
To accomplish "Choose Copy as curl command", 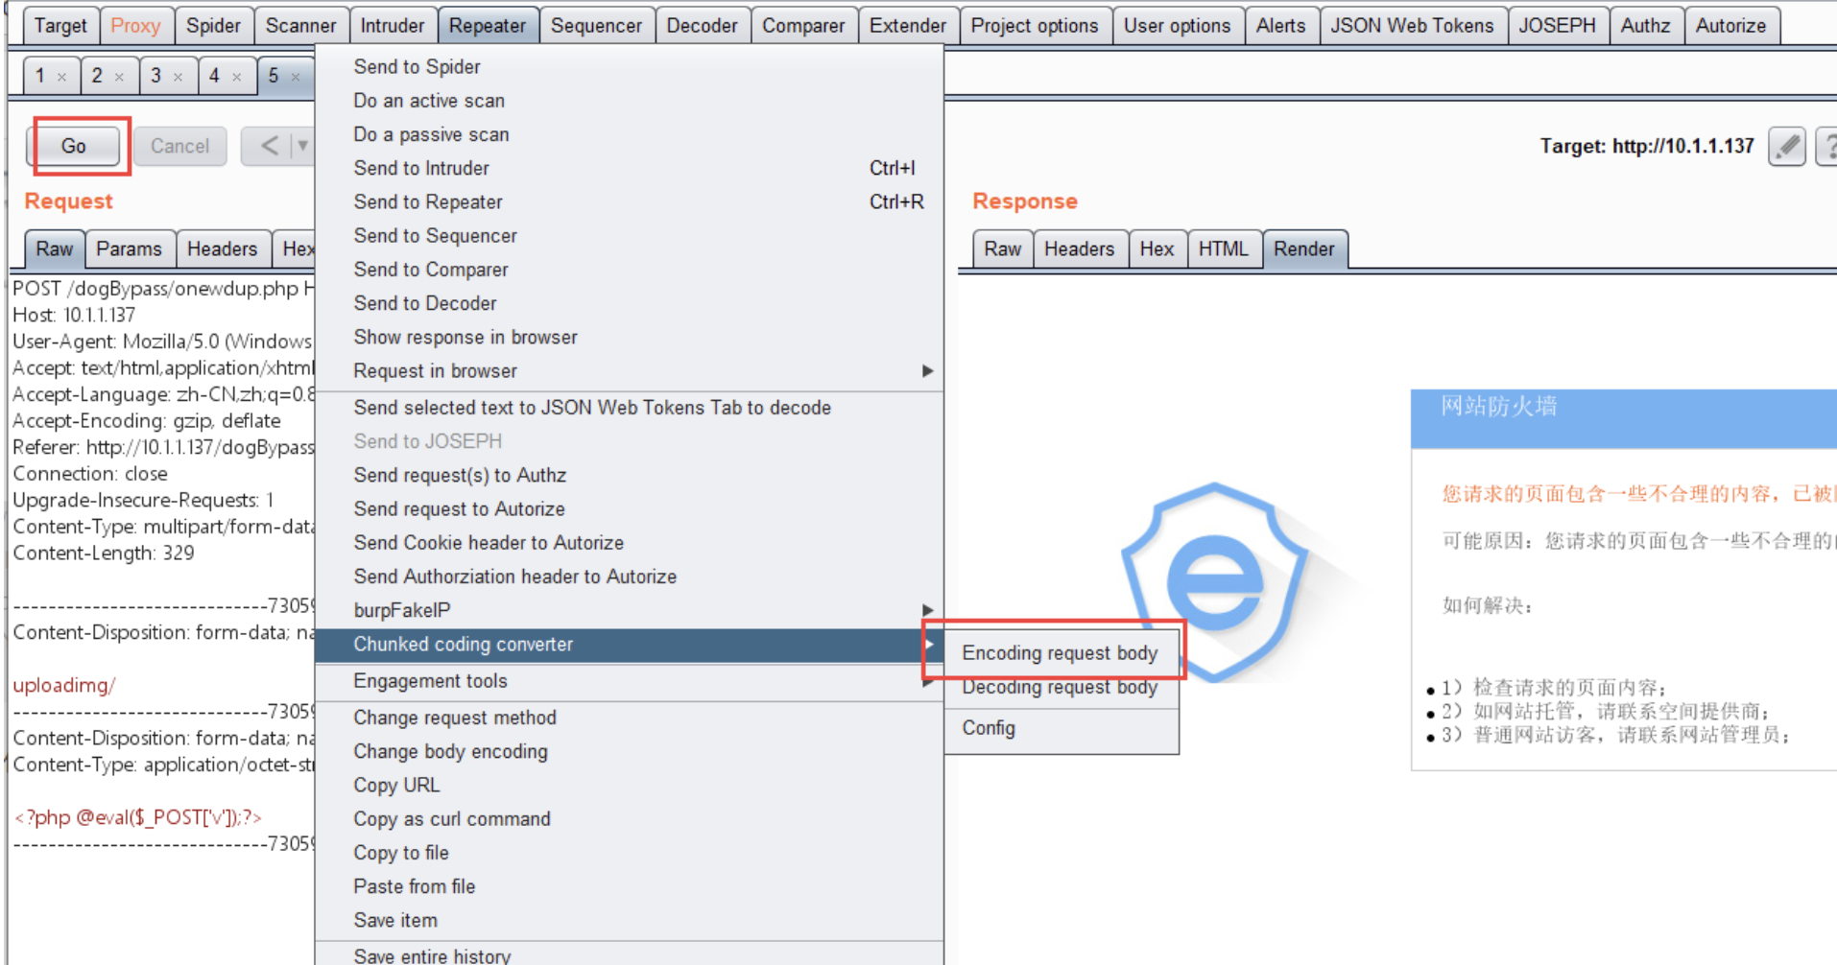I will pos(629,819).
